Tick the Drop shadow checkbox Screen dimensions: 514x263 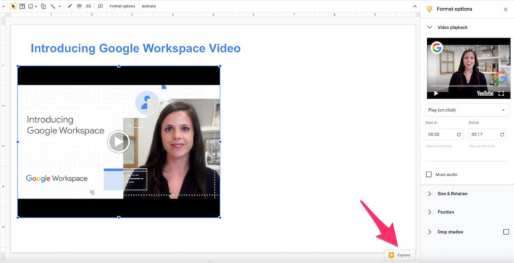tap(506, 232)
